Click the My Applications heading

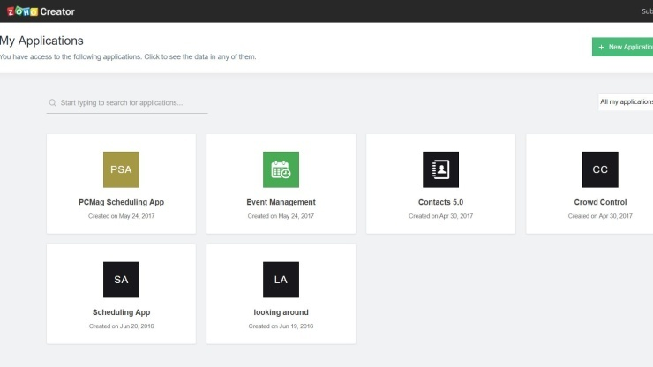click(x=41, y=41)
